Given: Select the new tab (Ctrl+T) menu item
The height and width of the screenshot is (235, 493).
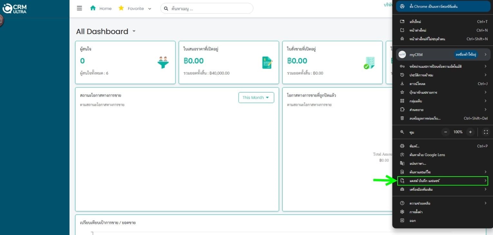Looking at the screenshot, I should (443, 22).
